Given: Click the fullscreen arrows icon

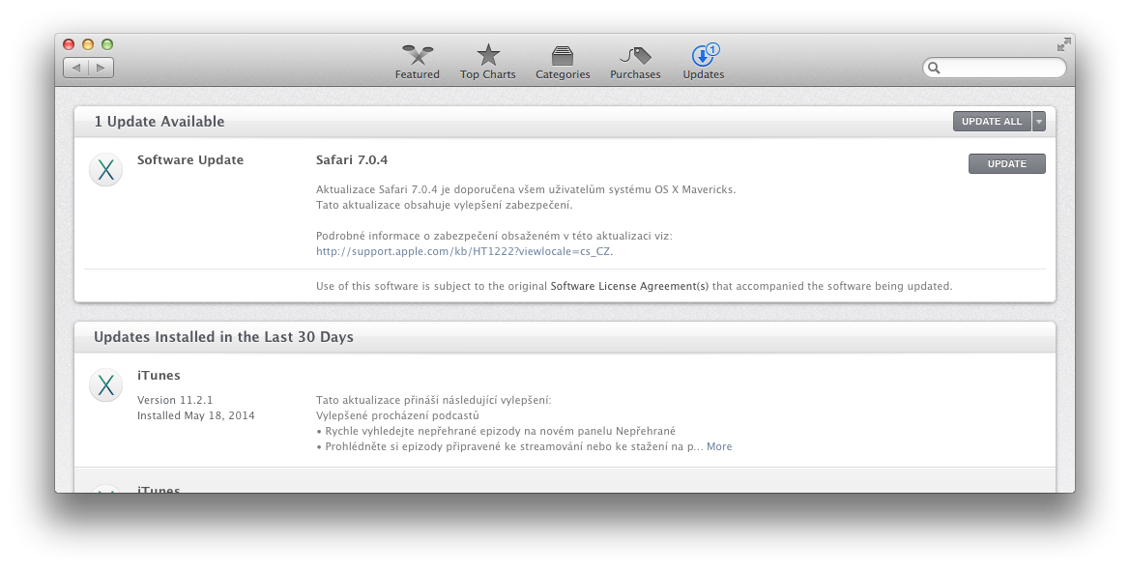Looking at the screenshot, I should (x=1063, y=44).
